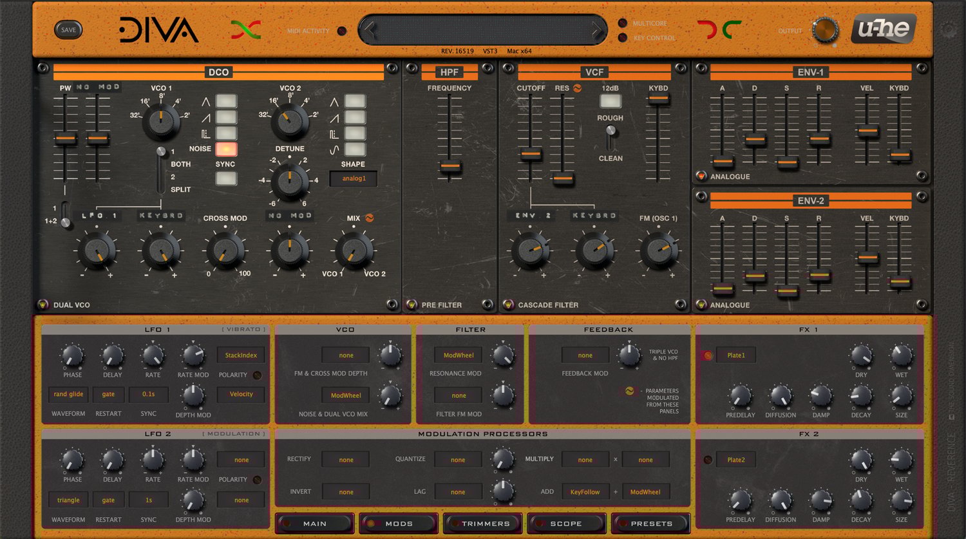Click the empty preset name display

(483, 30)
